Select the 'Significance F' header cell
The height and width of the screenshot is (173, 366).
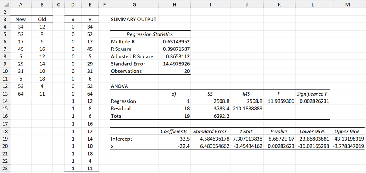pyautogui.click(x=312, y=94)
